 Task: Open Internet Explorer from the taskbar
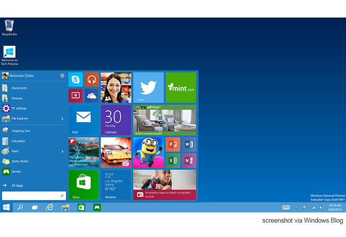49,207
